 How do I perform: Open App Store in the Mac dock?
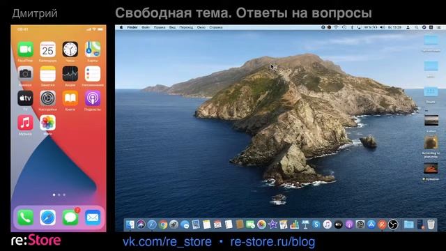371,225
